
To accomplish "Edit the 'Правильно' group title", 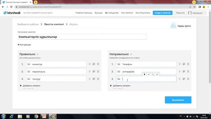I will (x=38, y=54).
